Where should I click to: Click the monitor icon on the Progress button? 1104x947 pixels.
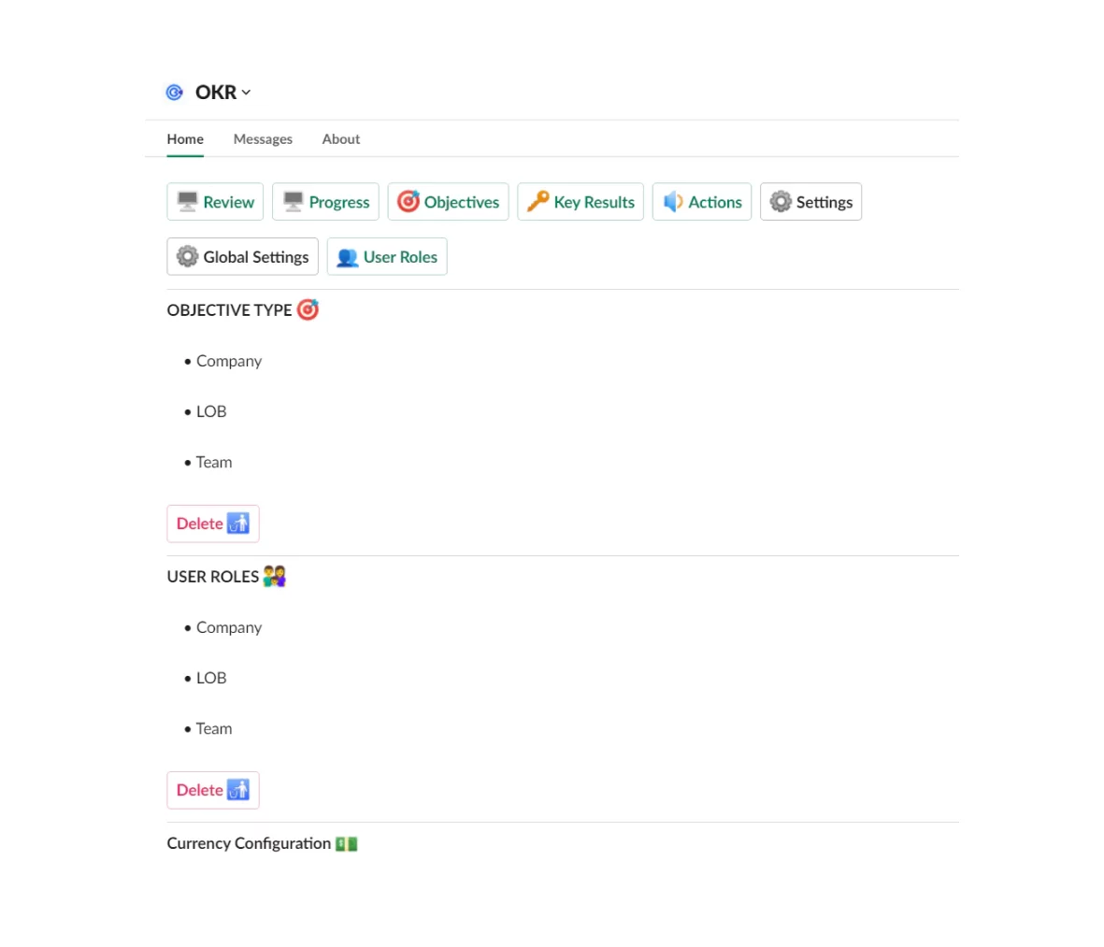point(294,201)
